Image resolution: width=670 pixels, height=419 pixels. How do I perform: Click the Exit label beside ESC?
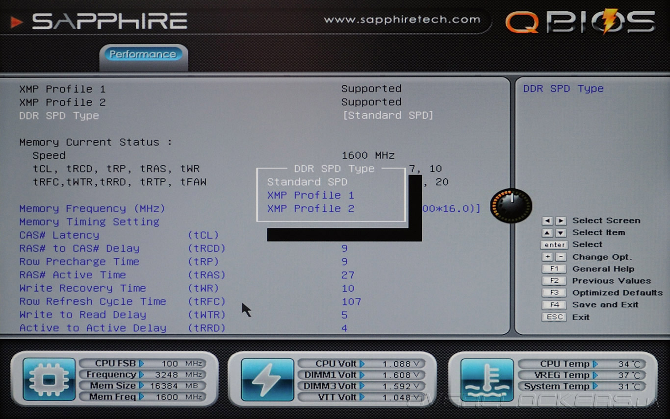(x=581, y=317)
